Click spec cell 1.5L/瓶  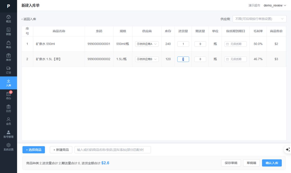[x=121, y=59]
